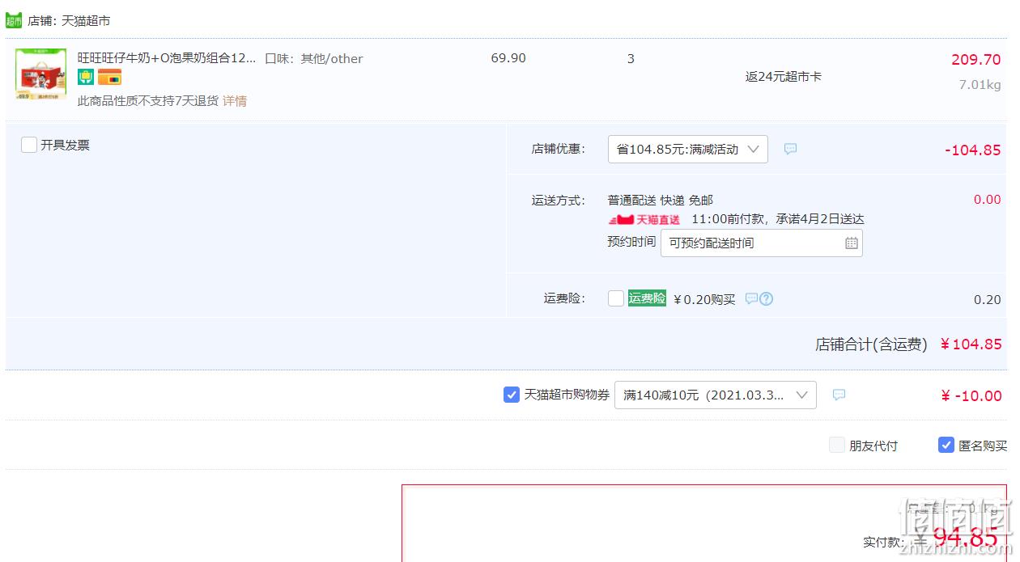Image resolution: width=1020 pixels, height=562 pixels.
Task: Uncheck the 匿名购买 anonymous purchase checkbox
Action: (946, 445)
